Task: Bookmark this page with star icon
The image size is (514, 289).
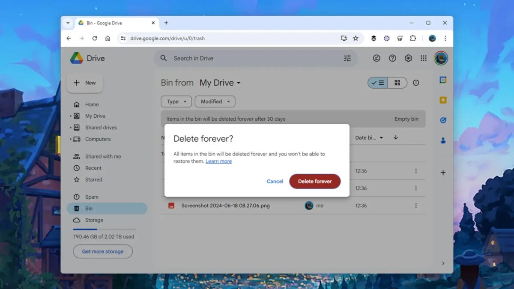Action: [356, 38]
